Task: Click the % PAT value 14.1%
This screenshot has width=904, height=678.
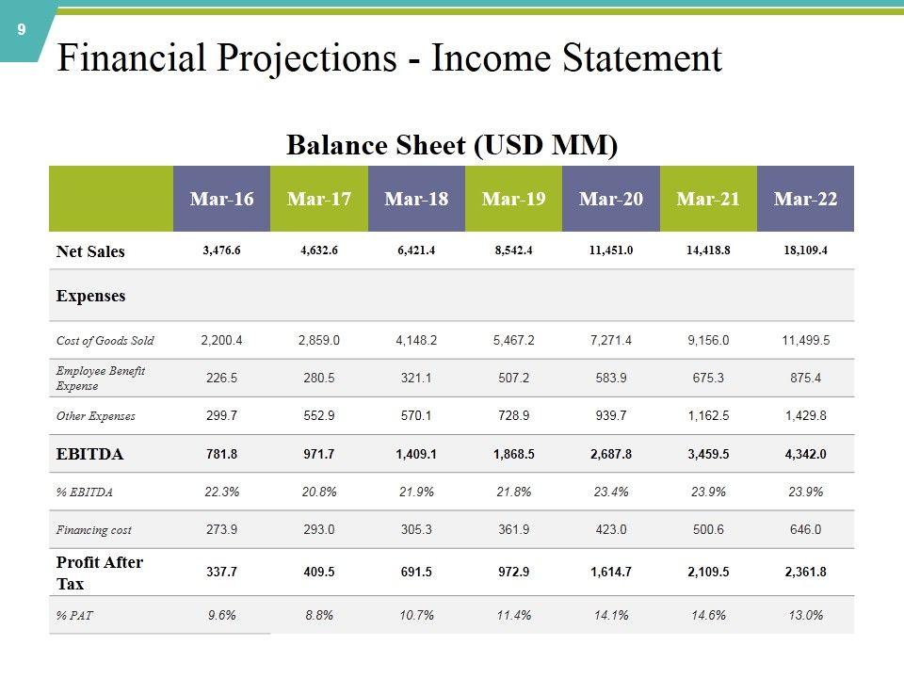Action: click(x=611, y=615)
